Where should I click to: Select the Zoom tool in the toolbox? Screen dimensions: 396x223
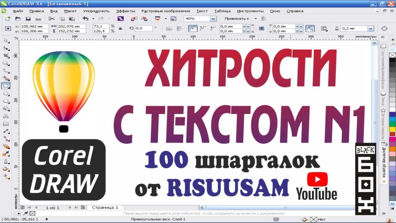[6, 63]
